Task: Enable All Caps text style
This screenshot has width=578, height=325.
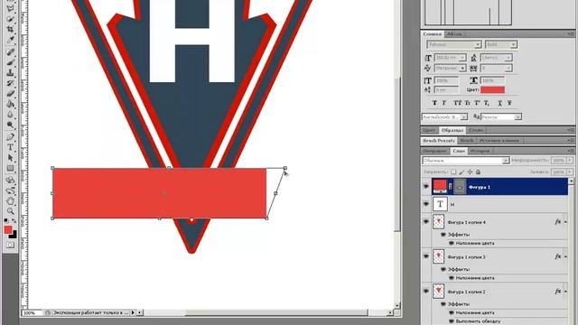Action: tap(457, 103)
